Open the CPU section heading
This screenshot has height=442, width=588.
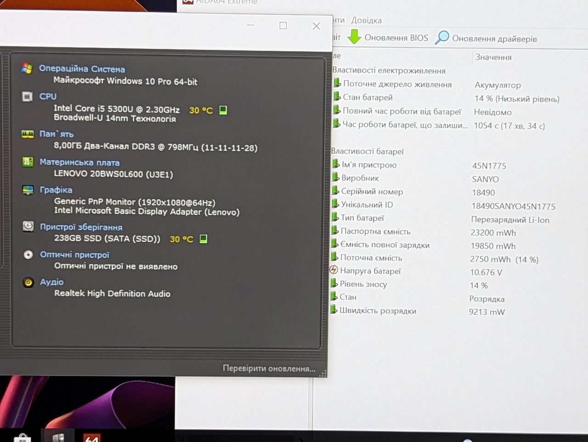(48, 96)
